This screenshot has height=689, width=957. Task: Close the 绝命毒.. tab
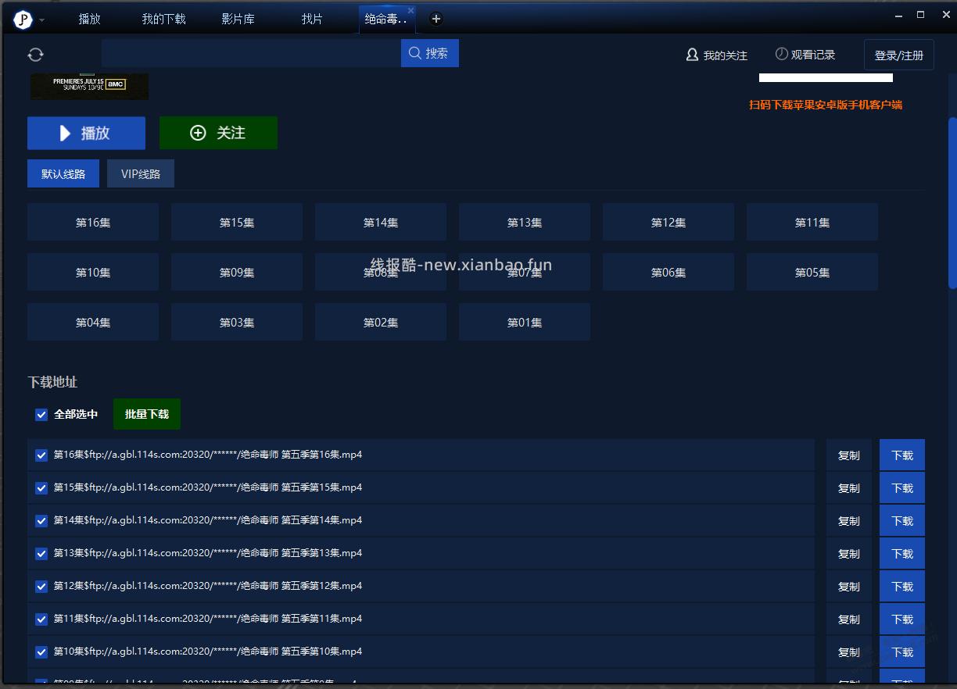(411, 11)
